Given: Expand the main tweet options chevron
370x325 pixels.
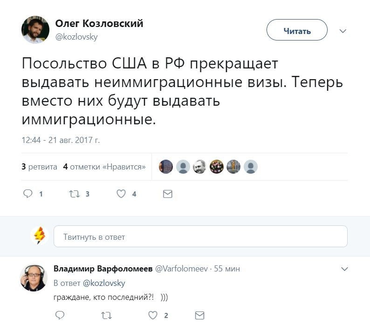Looking at the screenshot, I should click(343, 31).
